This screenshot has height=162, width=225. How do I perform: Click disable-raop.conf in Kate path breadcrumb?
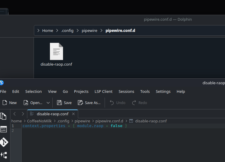tap(151, 121)
